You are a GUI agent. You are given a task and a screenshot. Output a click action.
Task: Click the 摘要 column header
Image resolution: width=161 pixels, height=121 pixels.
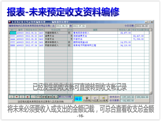(x=95, y=30)
